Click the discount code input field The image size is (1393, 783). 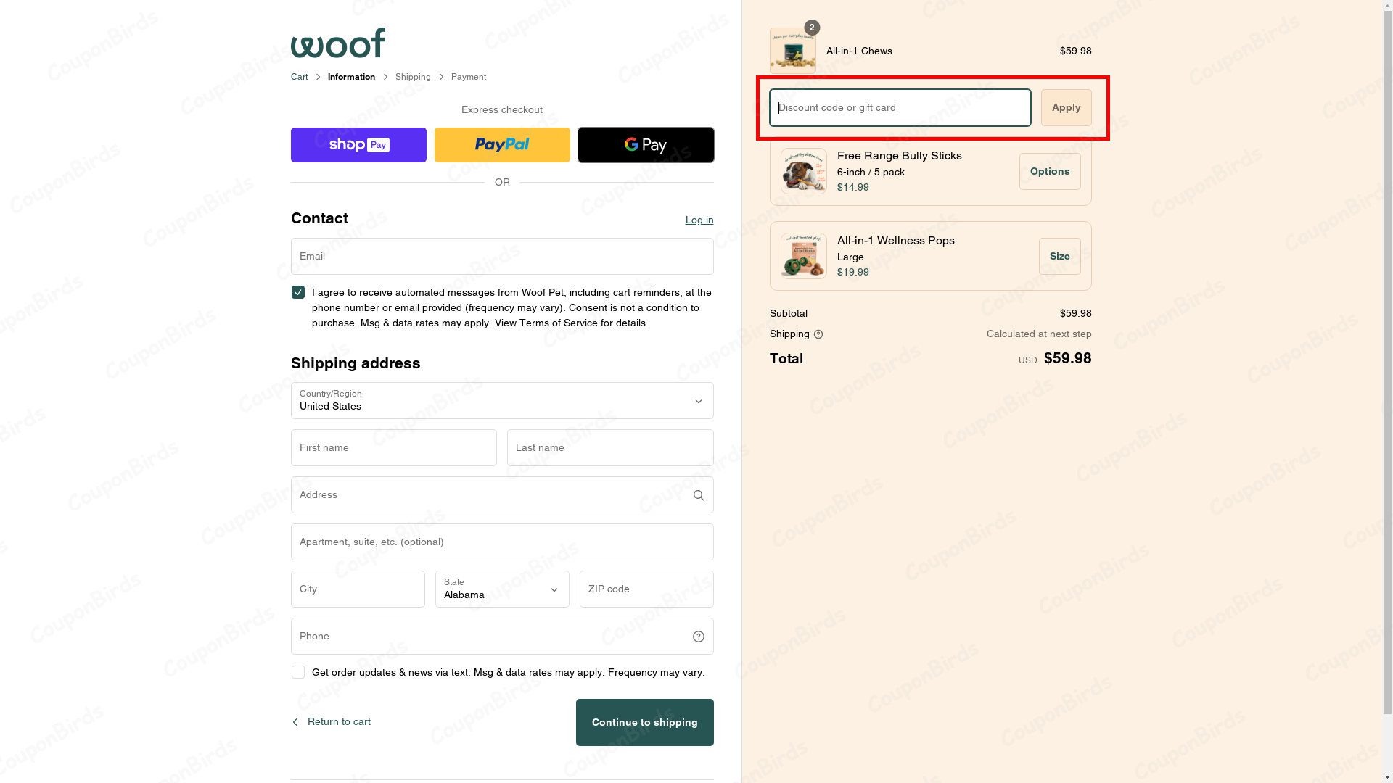tap(899, 107)
